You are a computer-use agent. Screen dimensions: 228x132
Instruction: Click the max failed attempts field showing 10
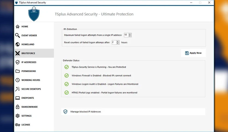click(126, 35)
